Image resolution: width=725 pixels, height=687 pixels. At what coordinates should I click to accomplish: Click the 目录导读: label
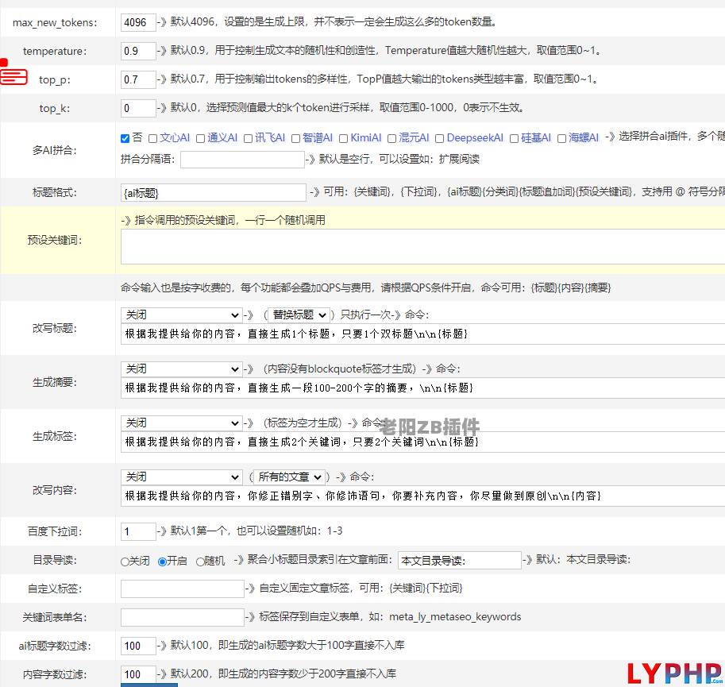pos(55,561)
